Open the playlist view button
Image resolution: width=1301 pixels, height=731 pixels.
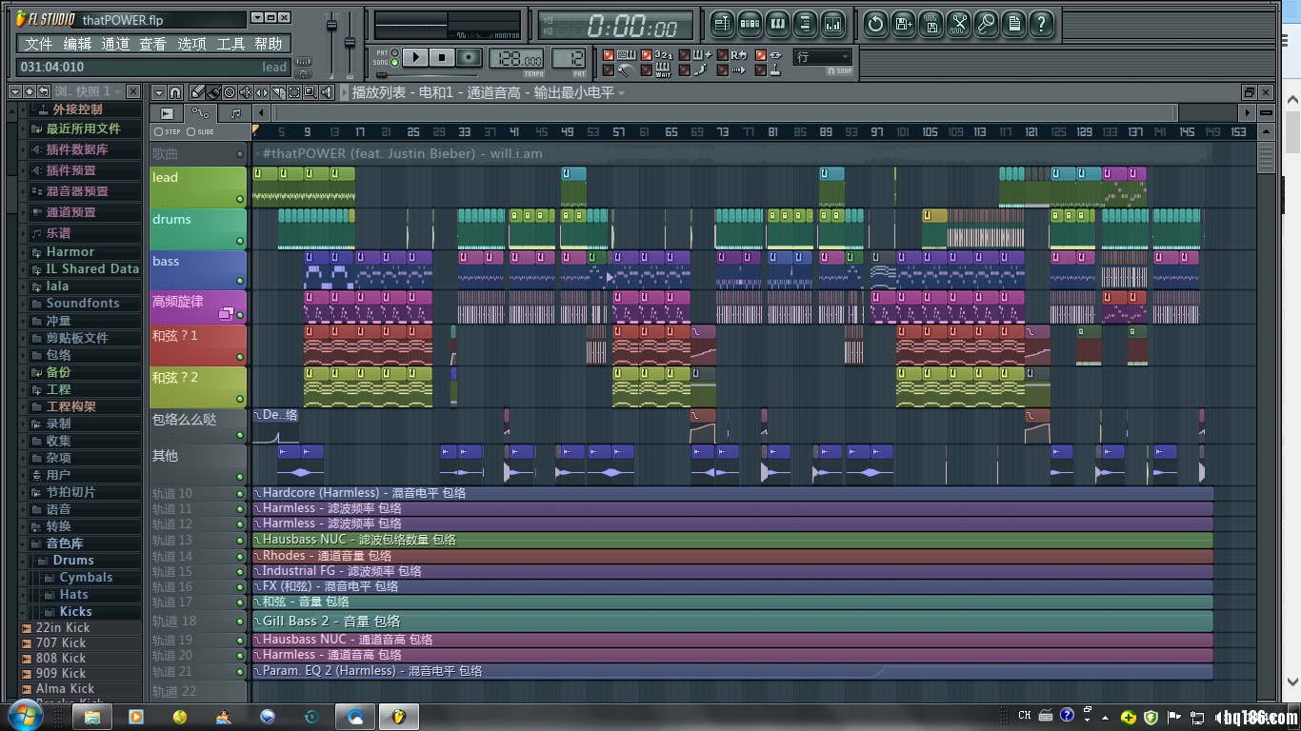tap(723, 25)
